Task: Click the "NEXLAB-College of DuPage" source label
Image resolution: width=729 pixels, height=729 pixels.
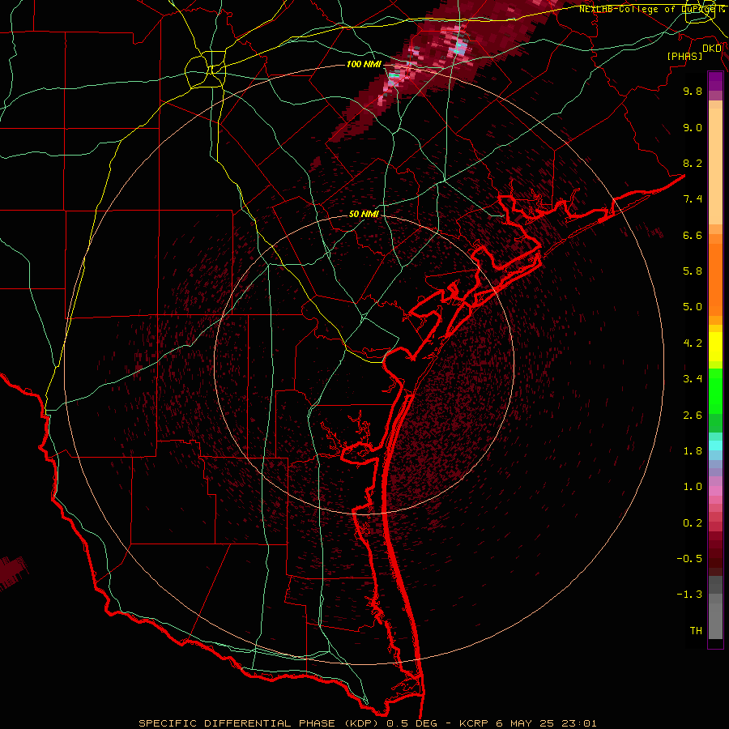Action: coord(646,9)
